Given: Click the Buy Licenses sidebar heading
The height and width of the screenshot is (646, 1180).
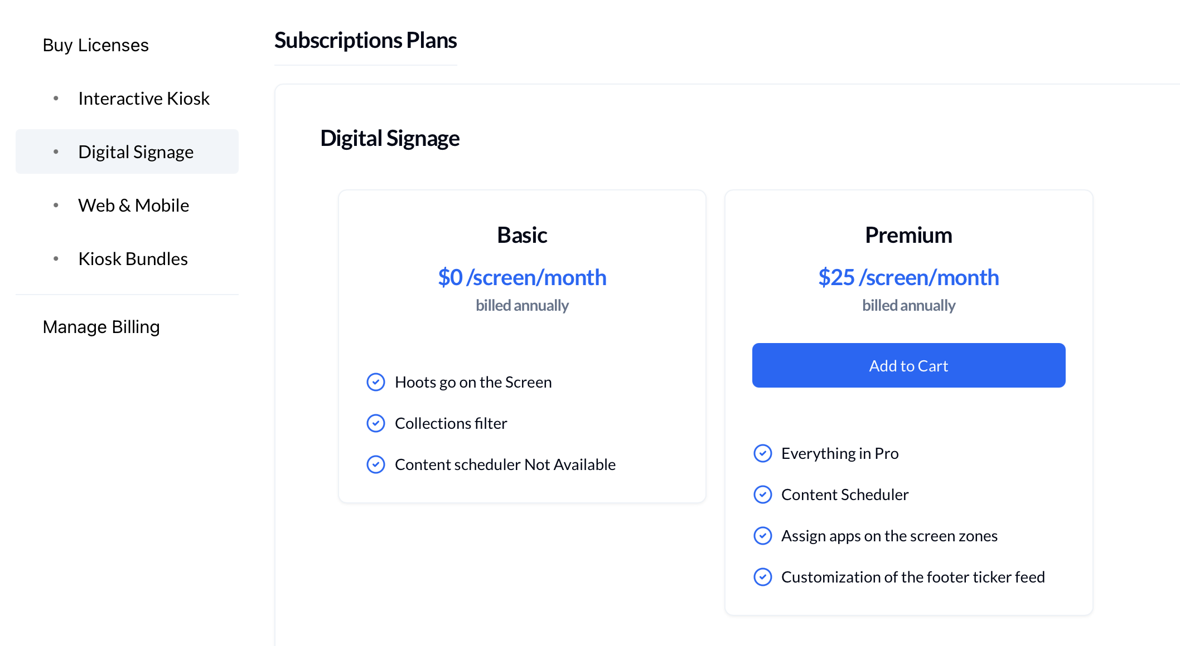Looking at the screenshot, I should click(95, 45).
